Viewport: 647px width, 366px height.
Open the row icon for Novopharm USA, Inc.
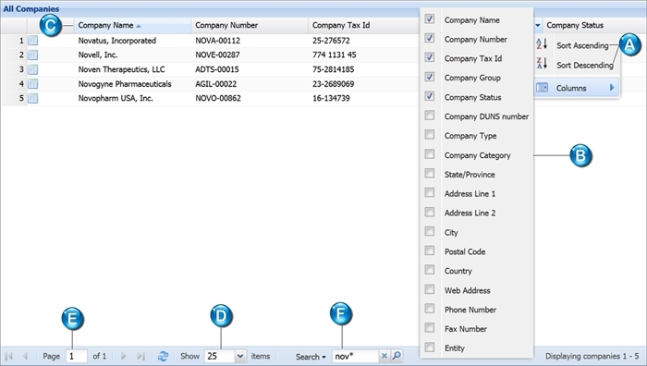click(32, 98)
